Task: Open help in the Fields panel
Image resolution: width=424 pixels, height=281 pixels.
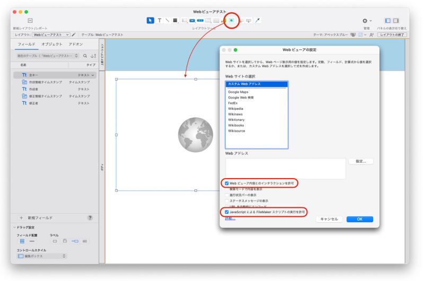Action: click(x=90, y=218)
